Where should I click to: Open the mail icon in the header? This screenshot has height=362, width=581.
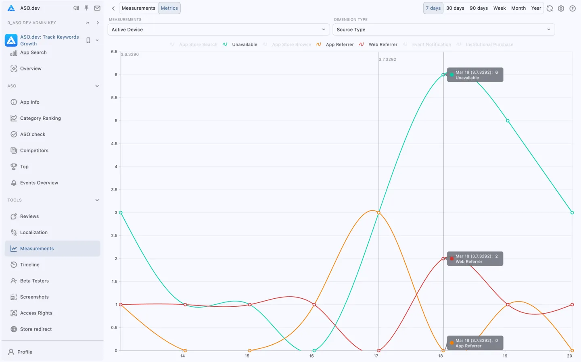point(97,8)
